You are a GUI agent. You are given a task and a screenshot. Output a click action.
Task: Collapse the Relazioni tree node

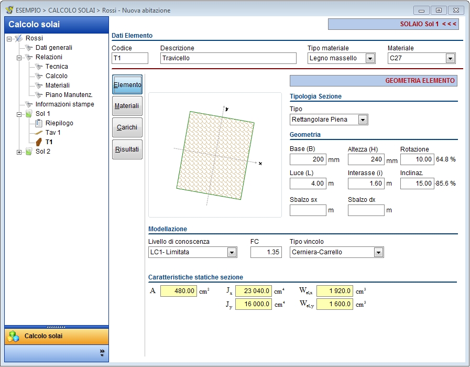19,58
